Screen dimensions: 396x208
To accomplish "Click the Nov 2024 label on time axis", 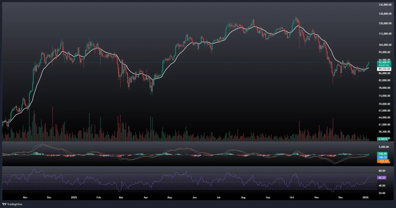I will coord(26,196).
